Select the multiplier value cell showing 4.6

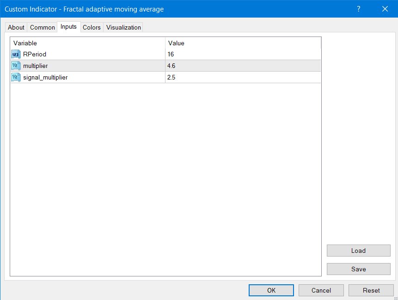[x=243, y=66]
